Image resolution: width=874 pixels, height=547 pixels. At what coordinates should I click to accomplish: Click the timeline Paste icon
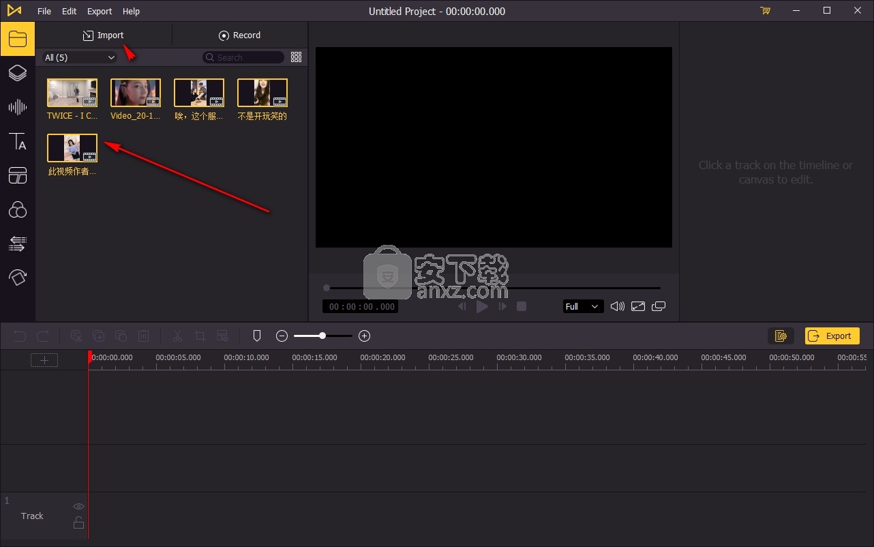click(x=121, y=336)
